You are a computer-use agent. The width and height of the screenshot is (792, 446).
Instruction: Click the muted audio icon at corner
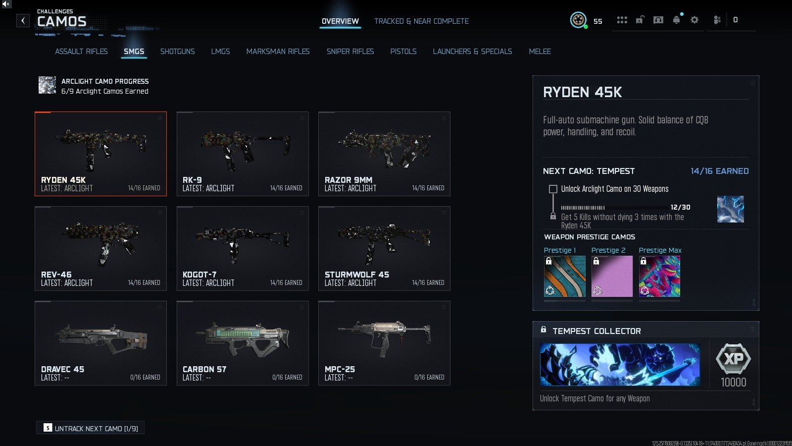pyautogui.click(x=5, y=4)
